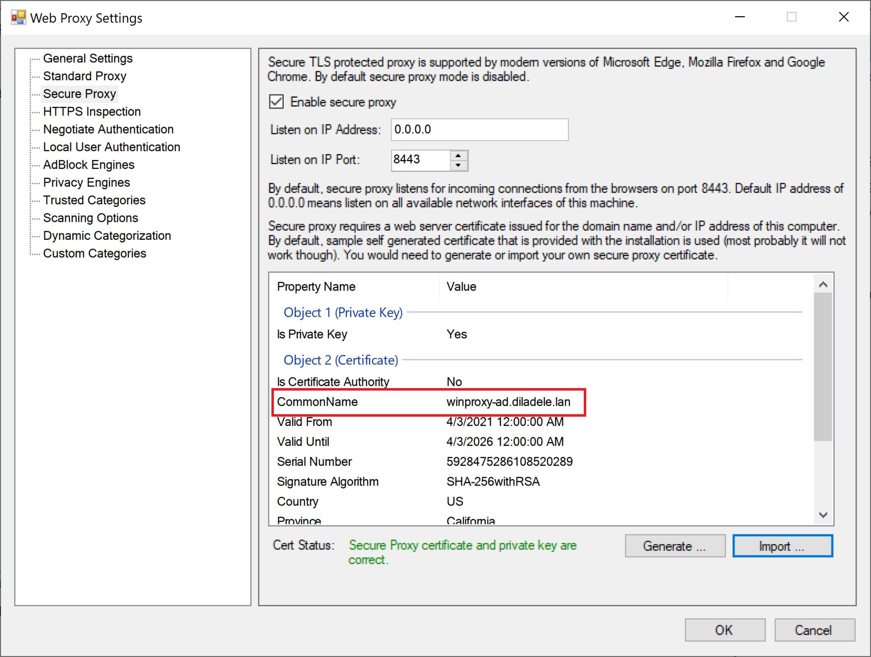Disable the Enable secure proxy checkbox
Viewport: 871px width, 657px height.
pyautogui.click(x=276, y=102)
